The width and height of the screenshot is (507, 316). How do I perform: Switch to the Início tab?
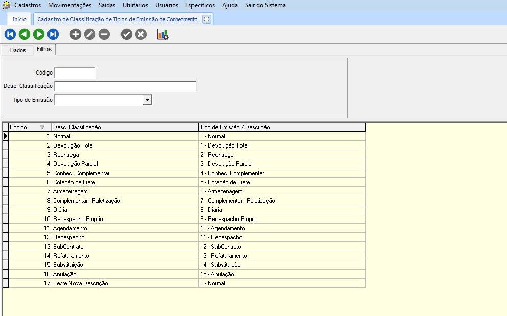click(19, 19)
